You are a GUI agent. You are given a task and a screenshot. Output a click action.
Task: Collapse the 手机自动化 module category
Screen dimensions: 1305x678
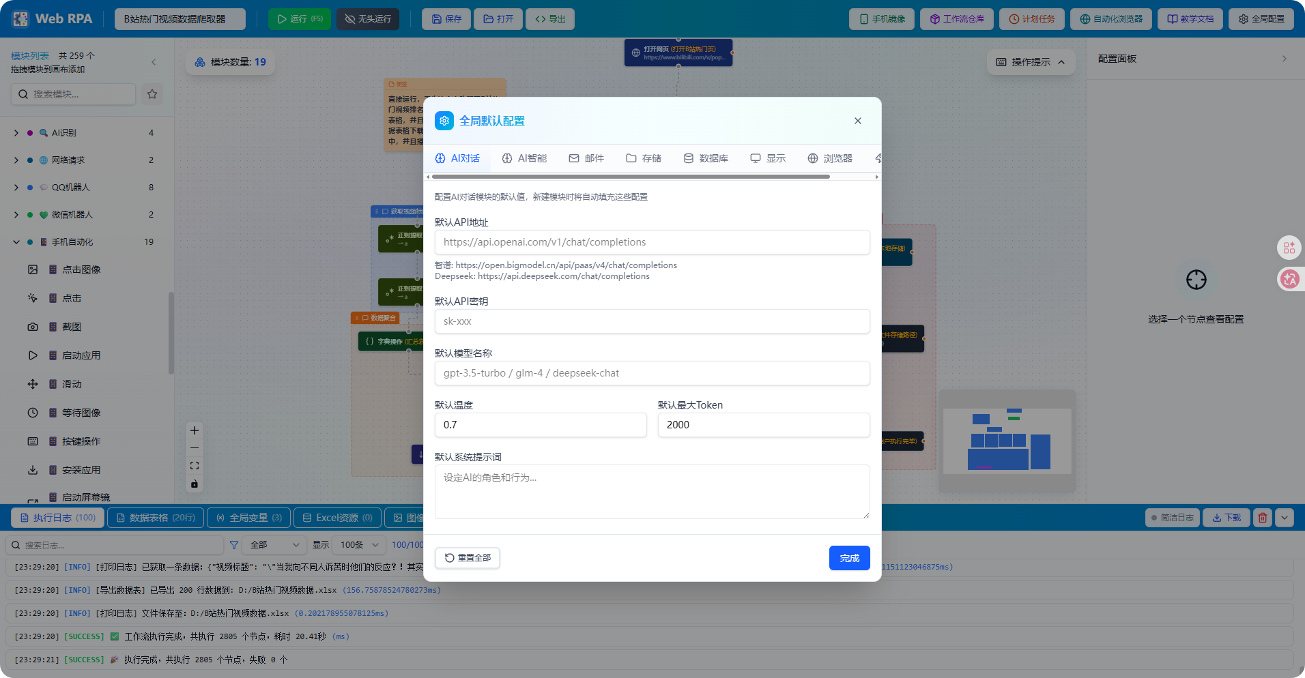[15, 241]
